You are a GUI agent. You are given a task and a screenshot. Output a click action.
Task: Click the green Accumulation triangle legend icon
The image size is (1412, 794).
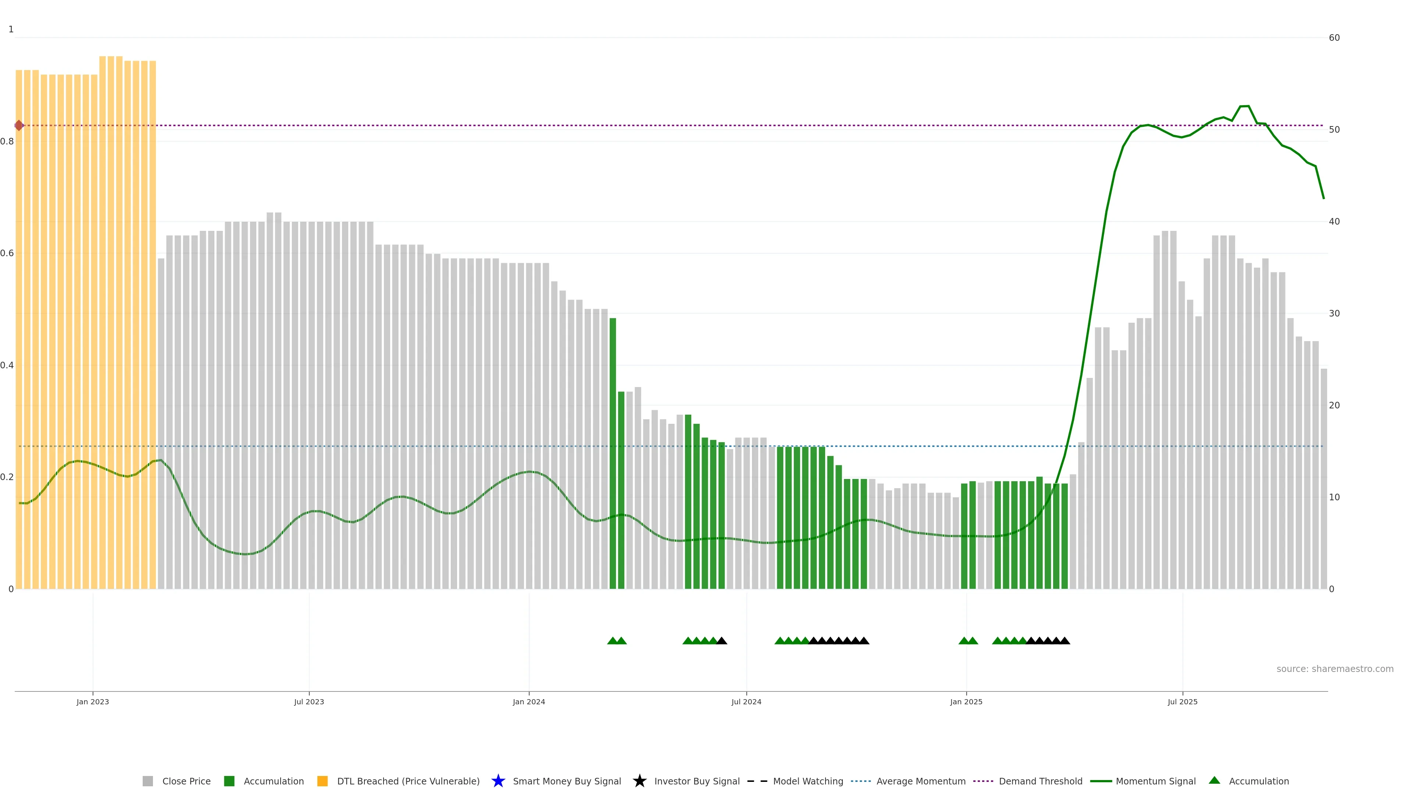[x=1214, y=780]
